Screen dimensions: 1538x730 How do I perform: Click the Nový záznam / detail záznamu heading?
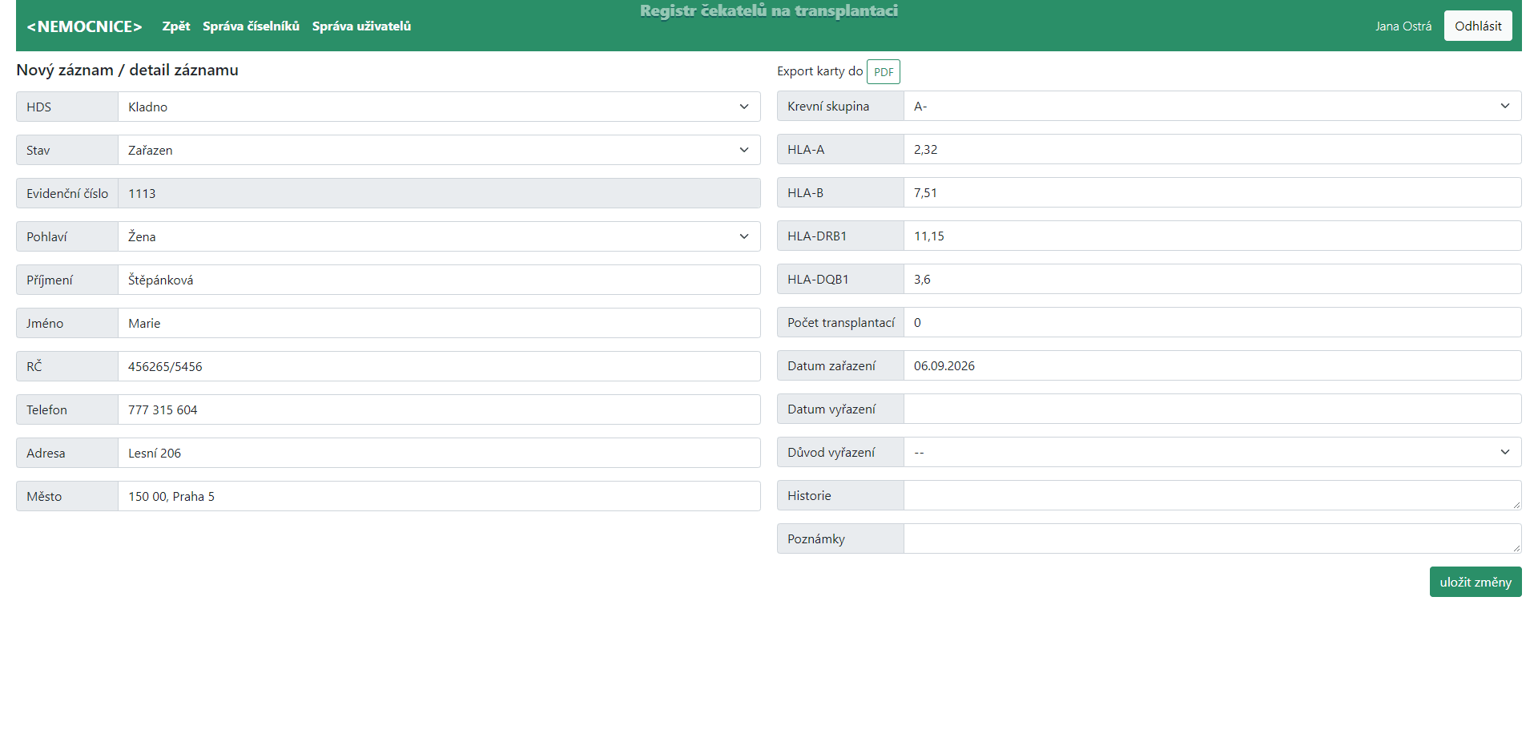pos(127,70)
